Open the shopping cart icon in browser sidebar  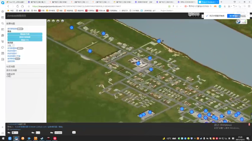pyautogui.click(x=3, y=41)
